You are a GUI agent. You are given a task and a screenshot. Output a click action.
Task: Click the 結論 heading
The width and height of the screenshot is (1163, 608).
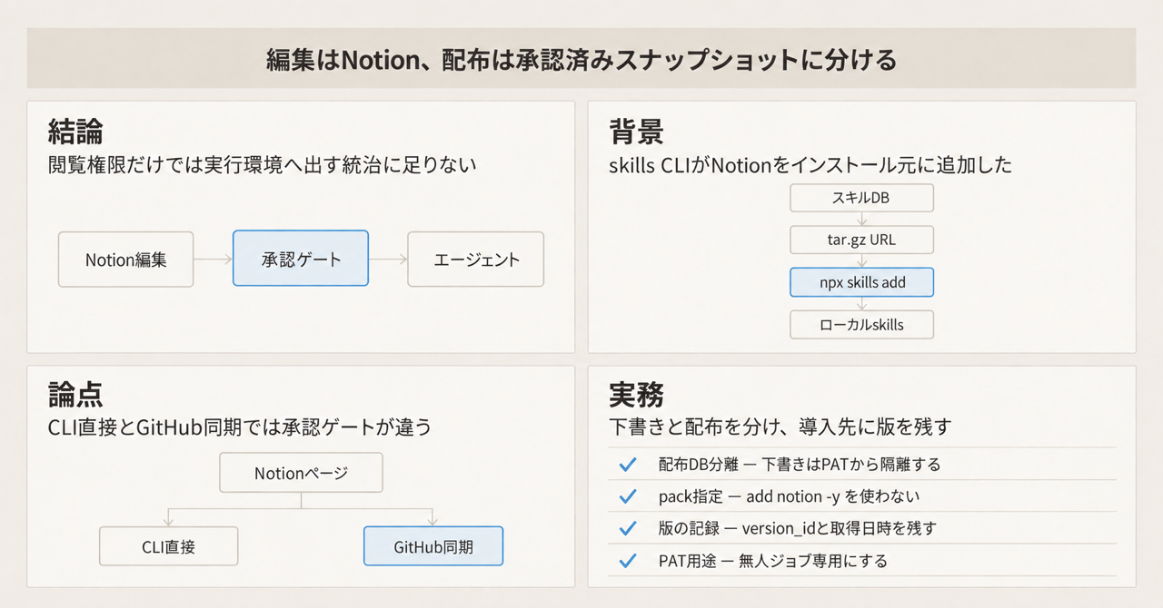click(75, 132)
